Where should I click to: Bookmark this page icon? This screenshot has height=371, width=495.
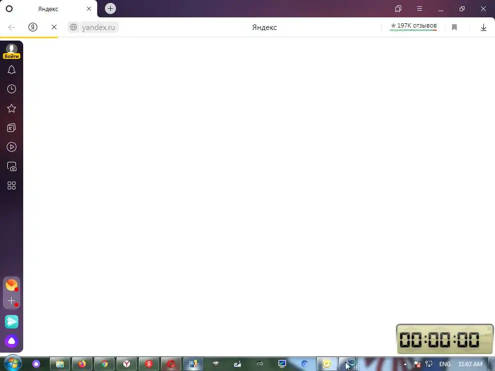click(454, 28)
